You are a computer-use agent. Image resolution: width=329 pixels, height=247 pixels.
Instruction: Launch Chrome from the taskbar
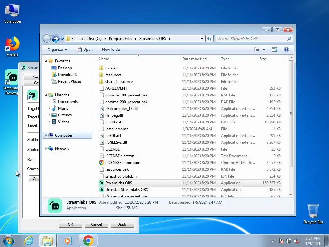88,241
